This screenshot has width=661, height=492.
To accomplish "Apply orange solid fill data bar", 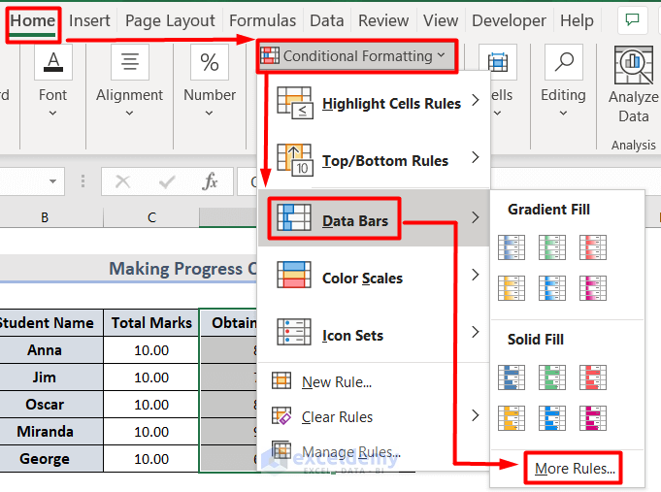I will coord(512,418).
